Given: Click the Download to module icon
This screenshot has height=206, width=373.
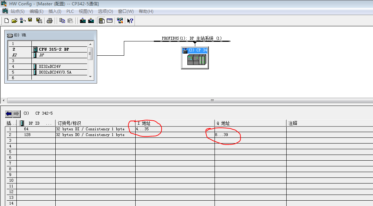Looking at the screenshot, I should [83, 21].
